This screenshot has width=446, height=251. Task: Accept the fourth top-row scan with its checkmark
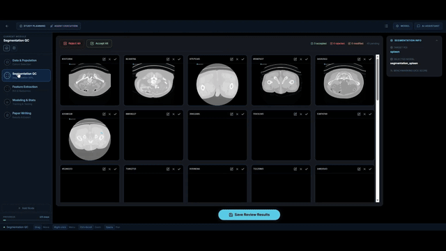[x=307, y=59]
